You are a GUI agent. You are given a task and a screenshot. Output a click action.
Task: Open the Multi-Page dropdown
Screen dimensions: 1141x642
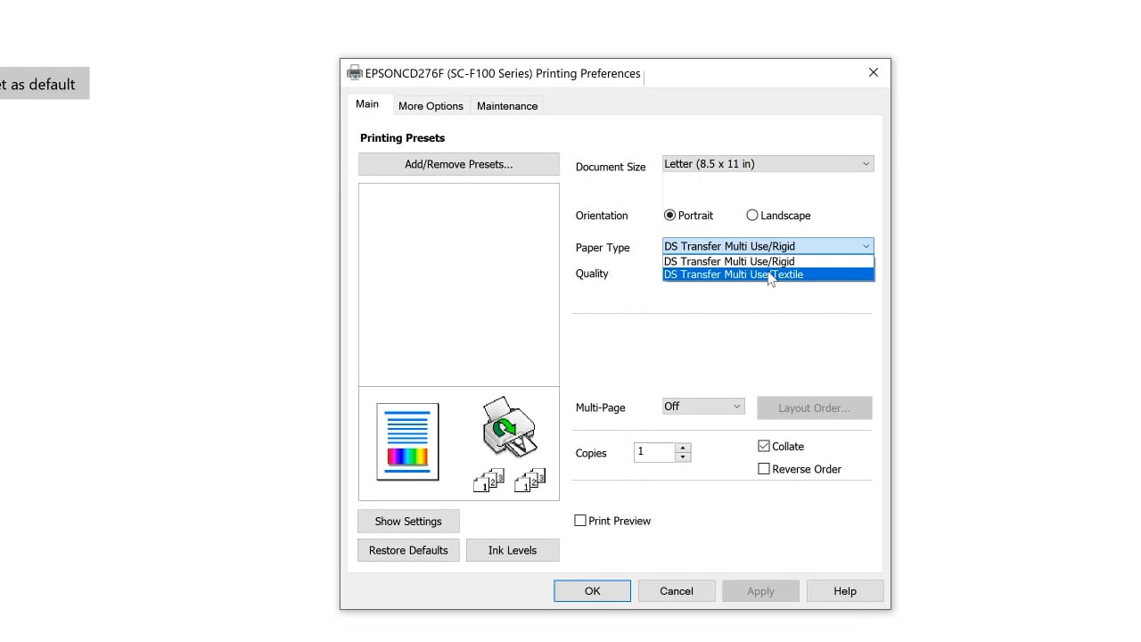pyautogui.click(x=703, y=406)
